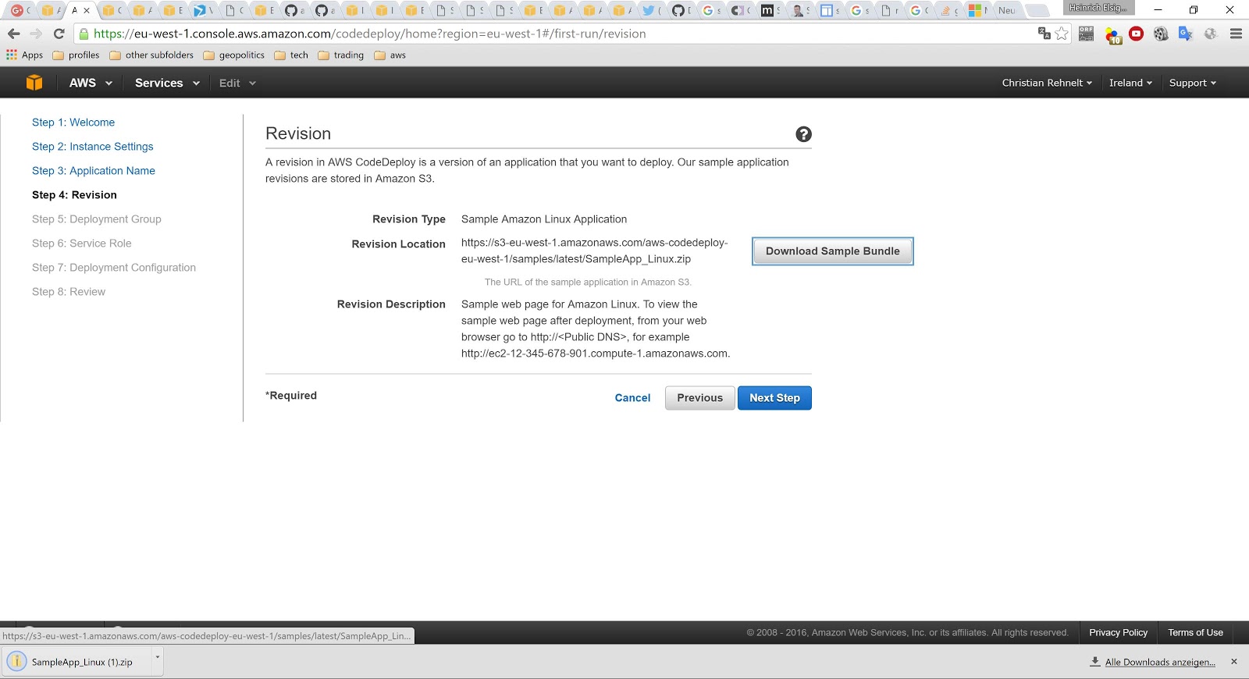Close the downloads bar with the X
The height and width of the screenshot is (679, 1249).
[x=1233, y=661]
